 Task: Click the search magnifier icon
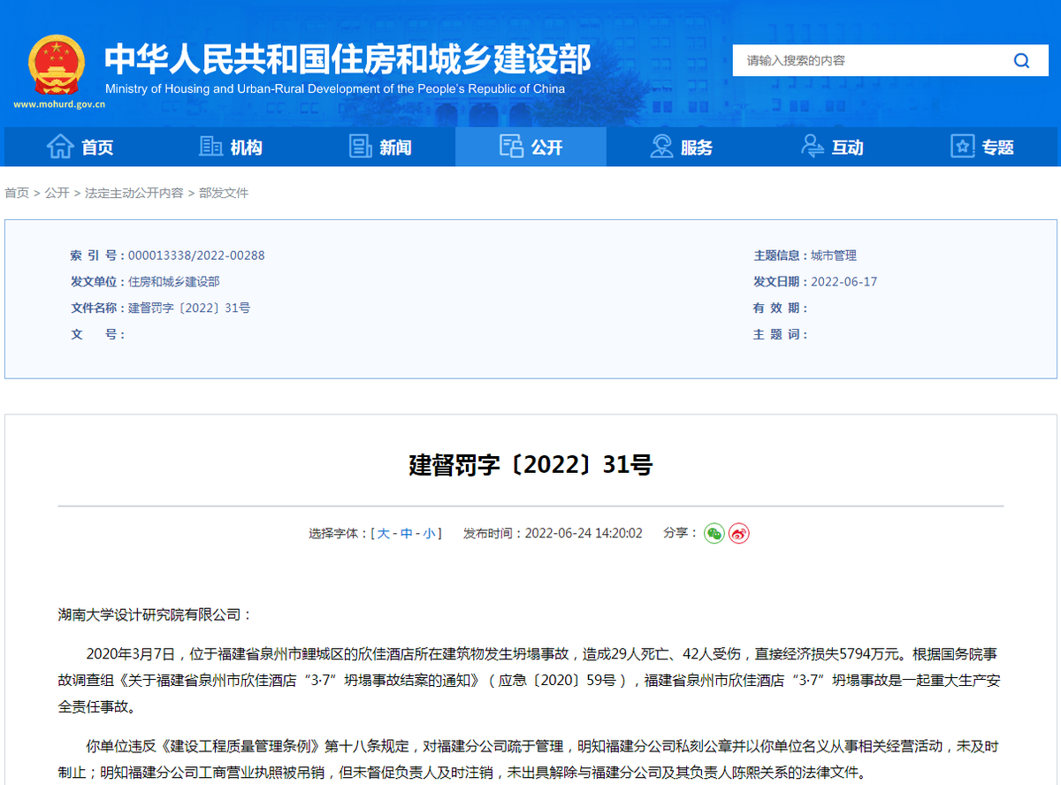pos(1021,60)
